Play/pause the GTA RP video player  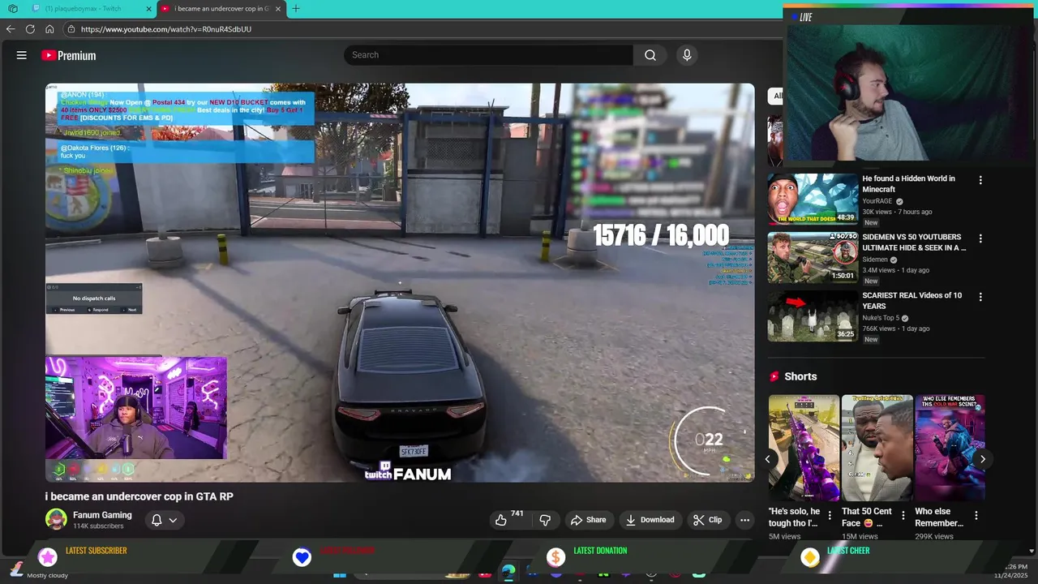(x=400, y=282)
